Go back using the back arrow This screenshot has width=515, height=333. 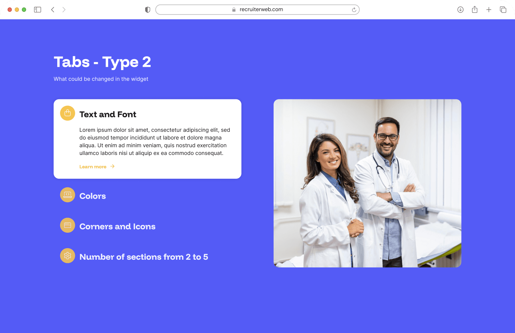[53, 10]
